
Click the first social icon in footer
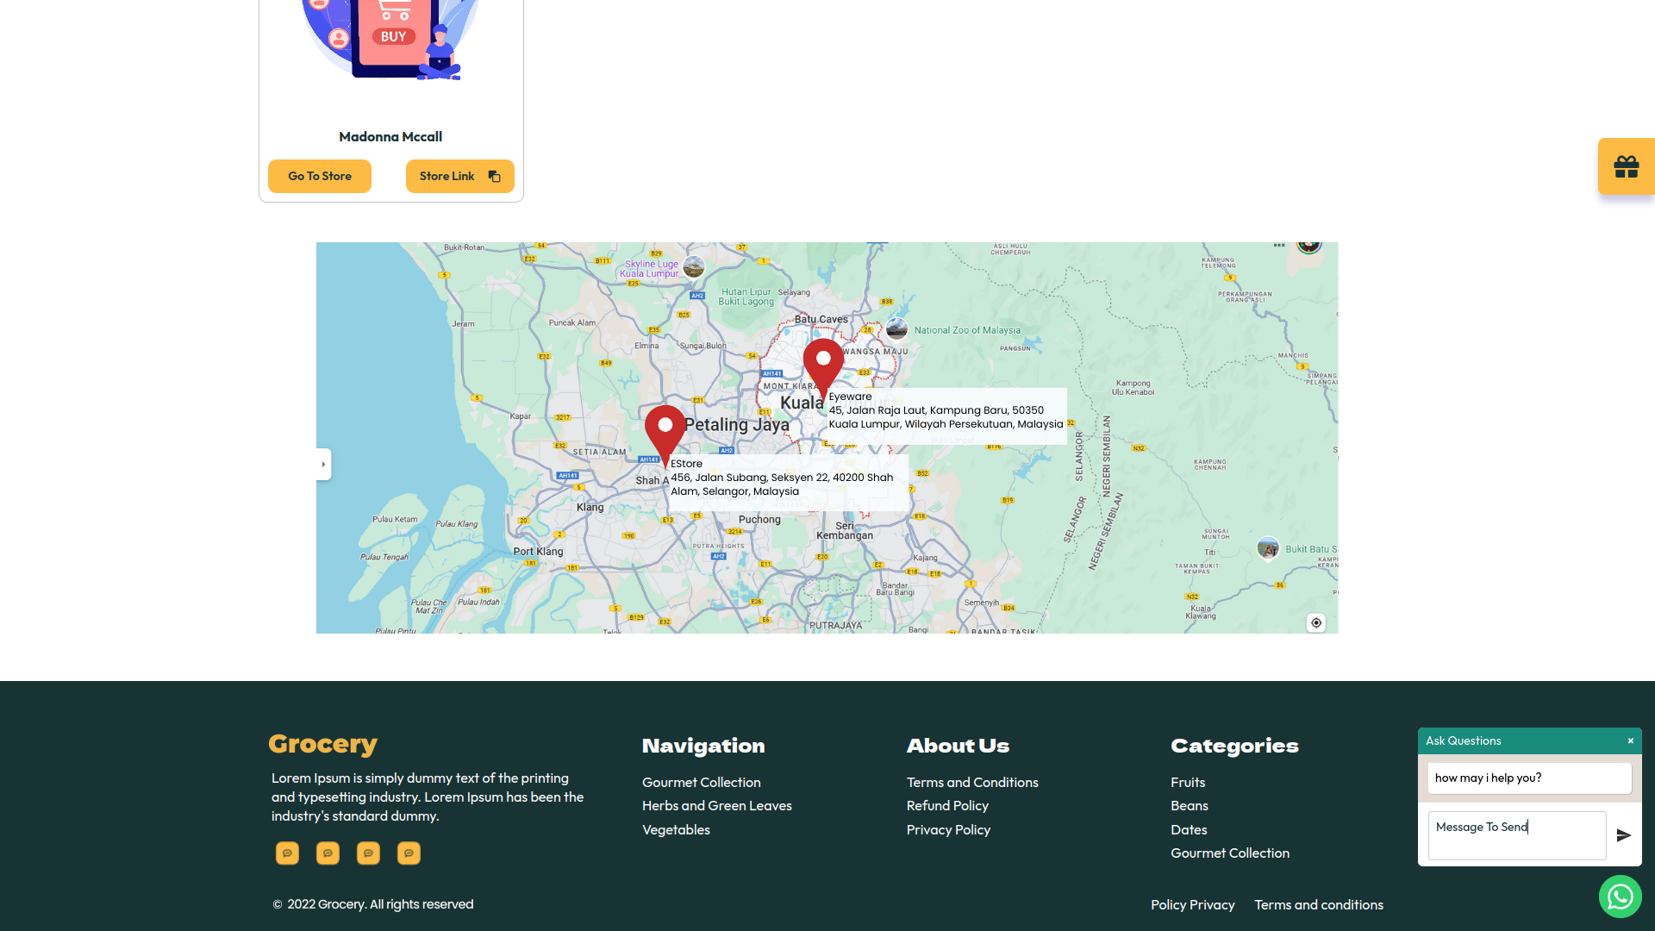point(287,853)
